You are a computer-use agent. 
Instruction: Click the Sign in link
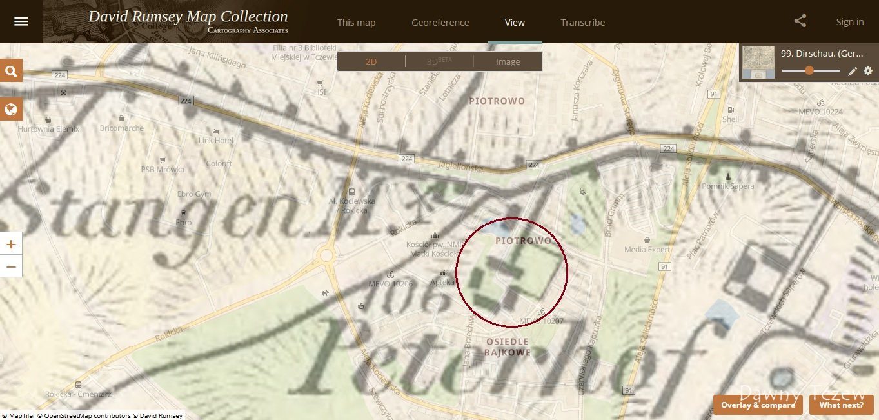click(849, 22)
